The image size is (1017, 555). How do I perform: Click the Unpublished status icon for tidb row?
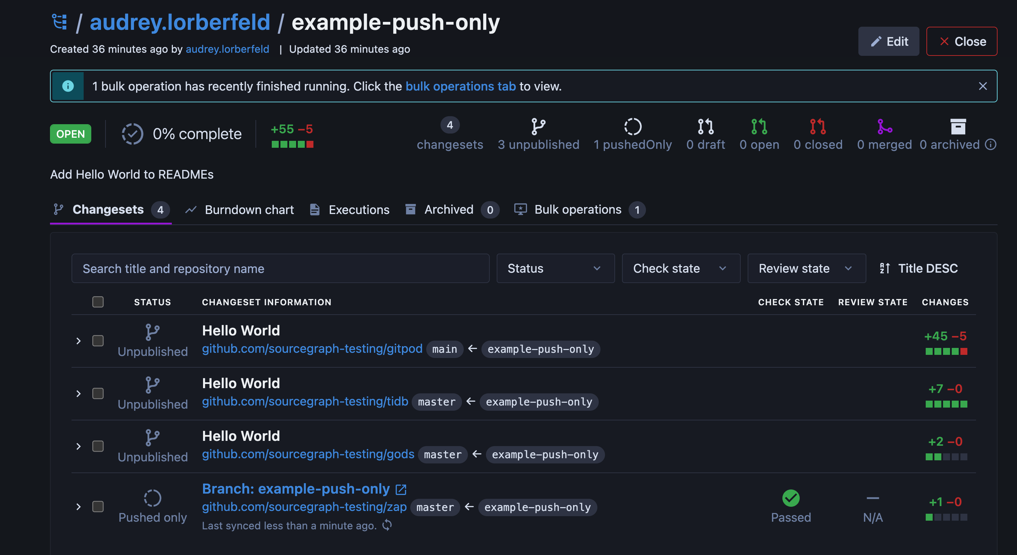coord(152,385)
